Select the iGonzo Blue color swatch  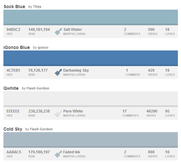click(91, 58)
